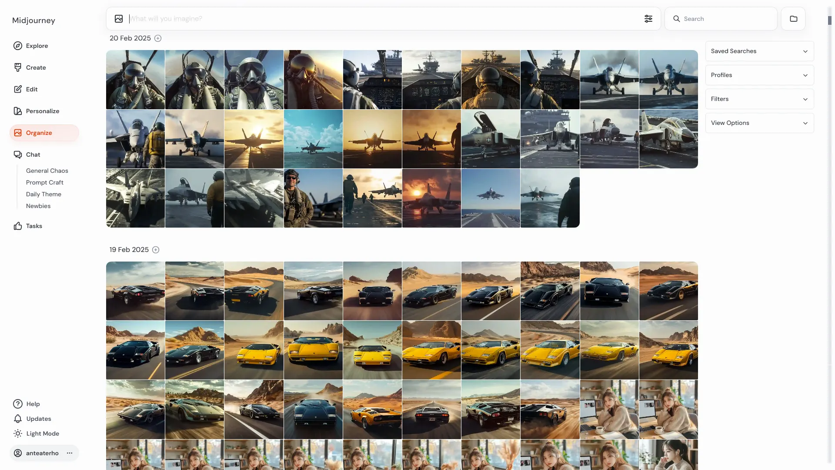Open the Explore page
835x470 pixels.
pos(37,46)
